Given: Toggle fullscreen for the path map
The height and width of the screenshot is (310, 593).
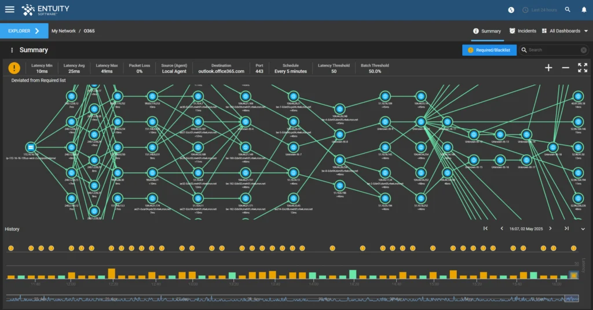Looking at the screenshot, I should click(x=583, y=68).
